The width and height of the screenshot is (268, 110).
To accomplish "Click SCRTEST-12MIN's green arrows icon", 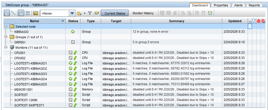I will pos(75,100).
